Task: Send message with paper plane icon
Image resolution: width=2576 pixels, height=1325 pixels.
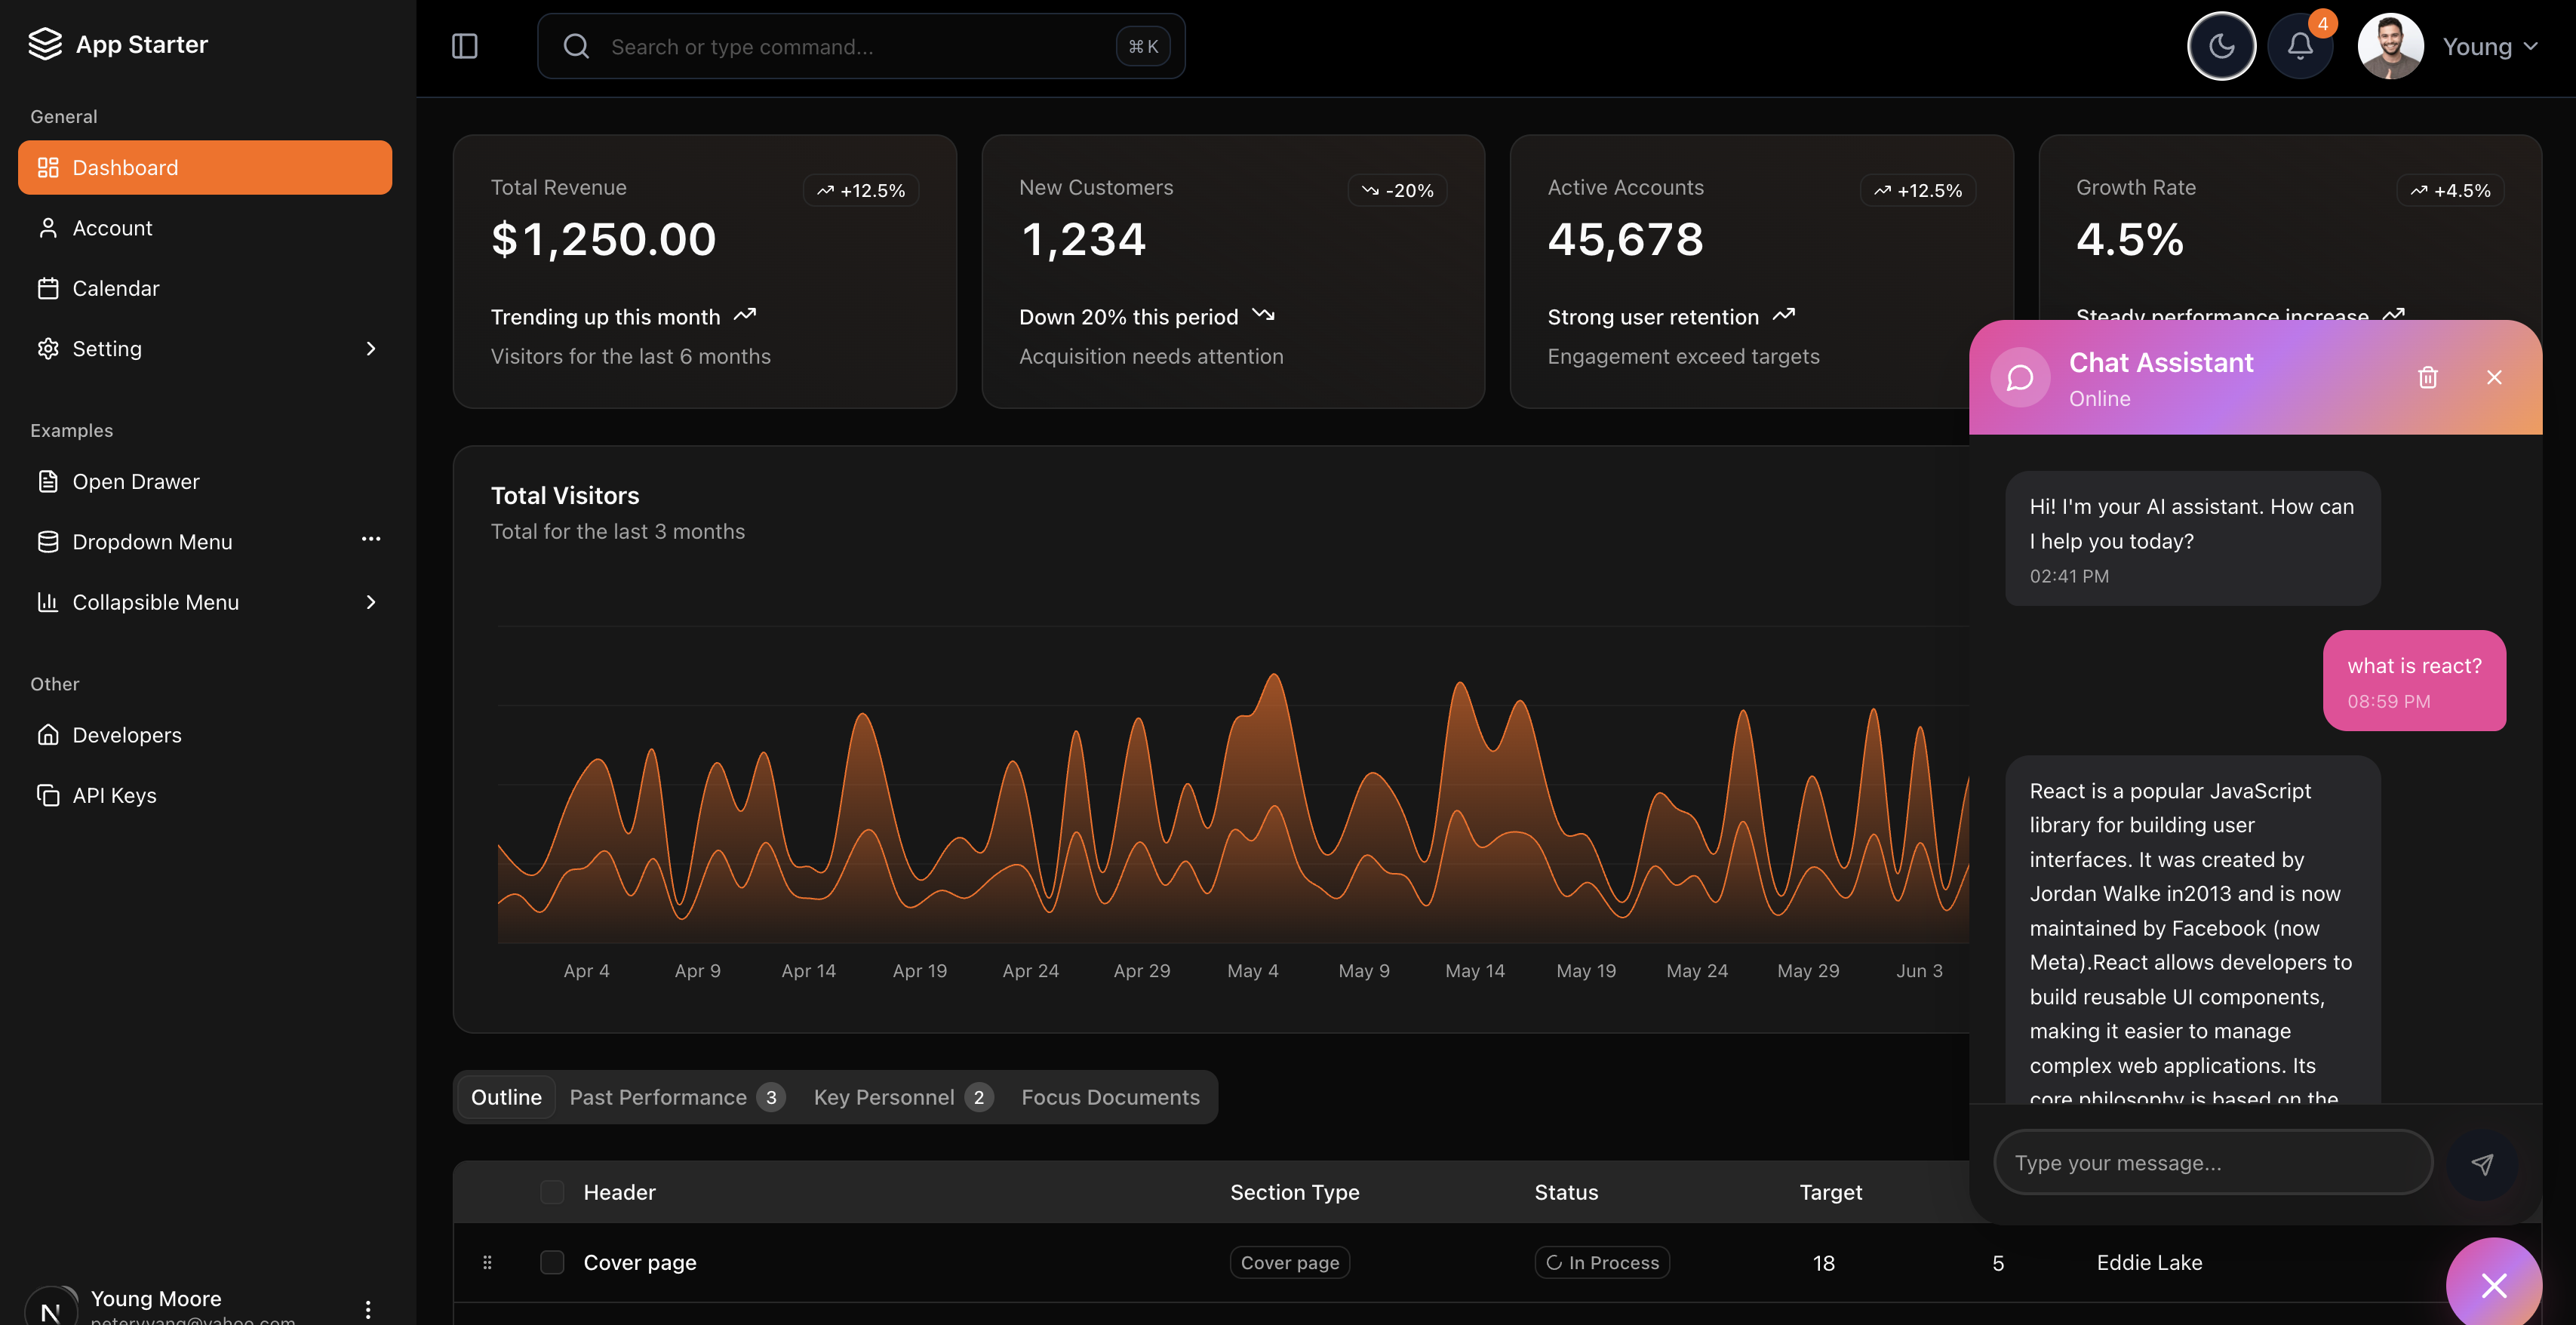Action: coord(2481,1163)
